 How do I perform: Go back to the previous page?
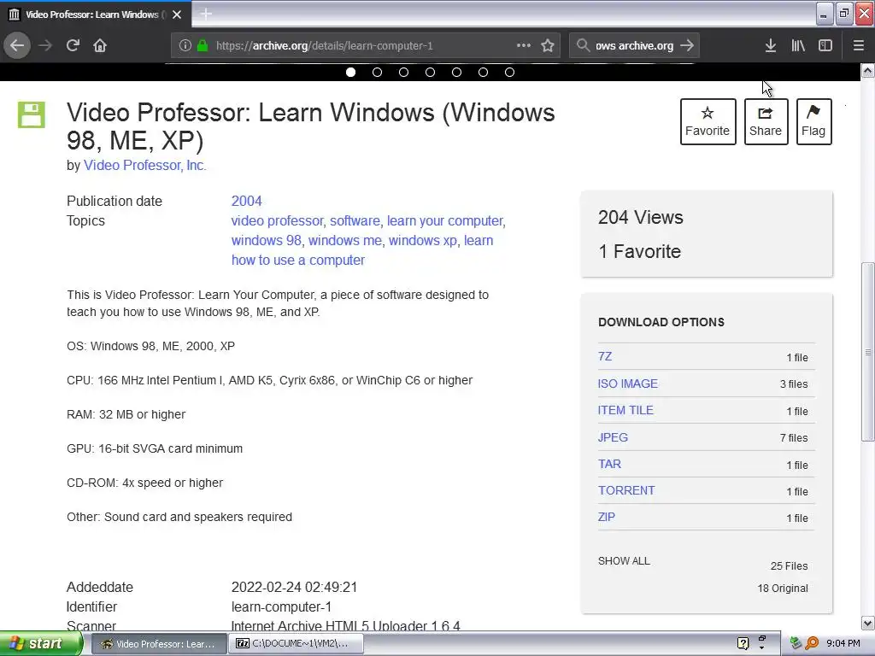pos(17,45)
